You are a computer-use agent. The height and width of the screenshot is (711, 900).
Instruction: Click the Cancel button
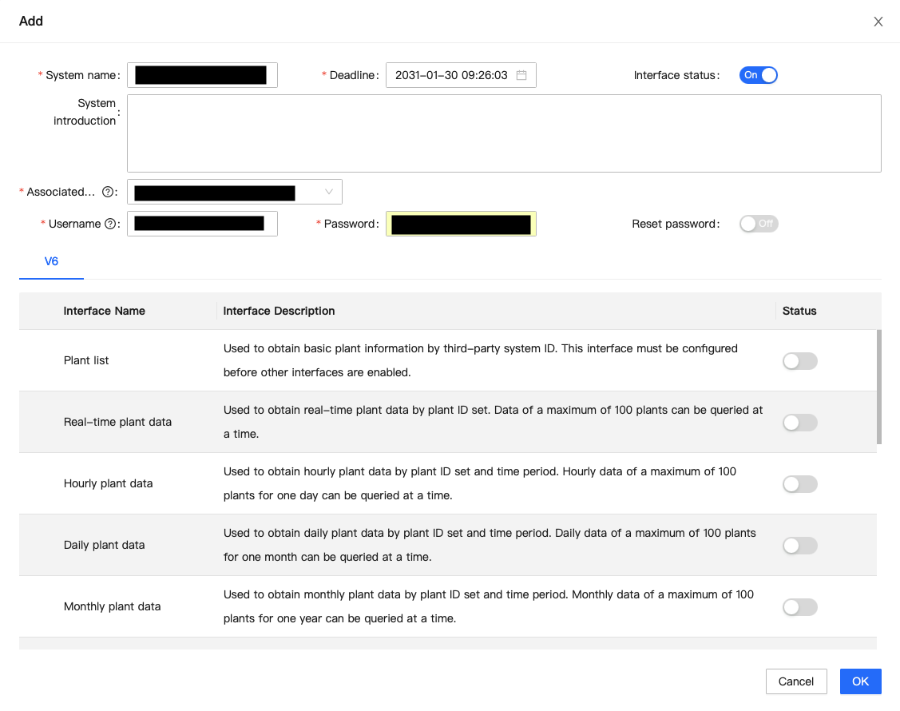pyautogui.click(x=795, y=681)
